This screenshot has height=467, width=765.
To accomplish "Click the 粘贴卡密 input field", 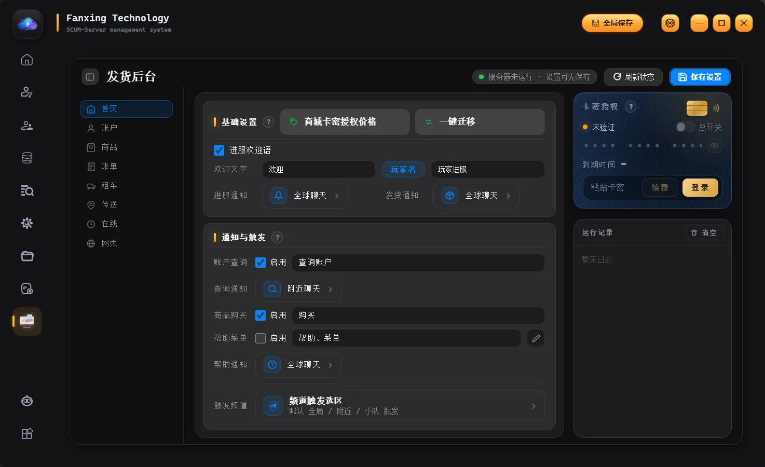I will (612, 188).
